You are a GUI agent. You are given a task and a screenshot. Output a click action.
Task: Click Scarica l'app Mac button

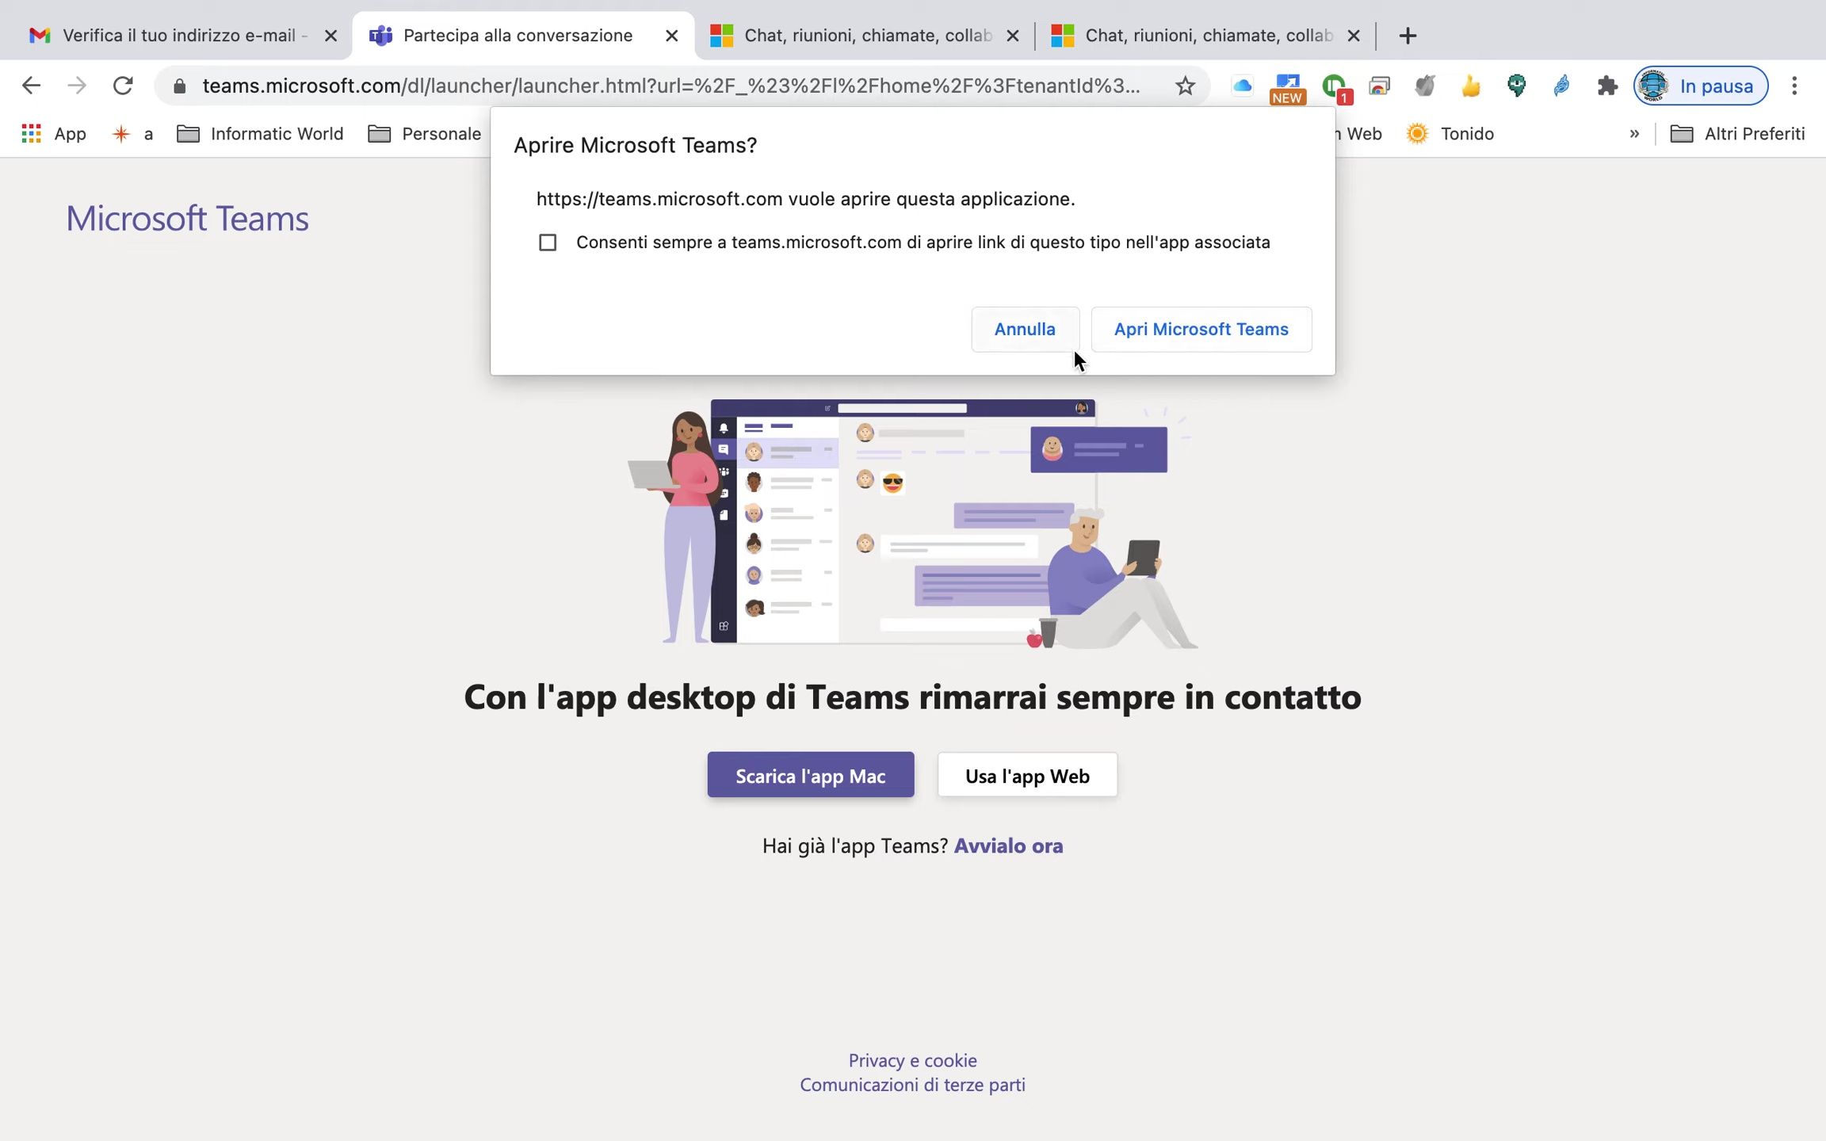(810, 775)
